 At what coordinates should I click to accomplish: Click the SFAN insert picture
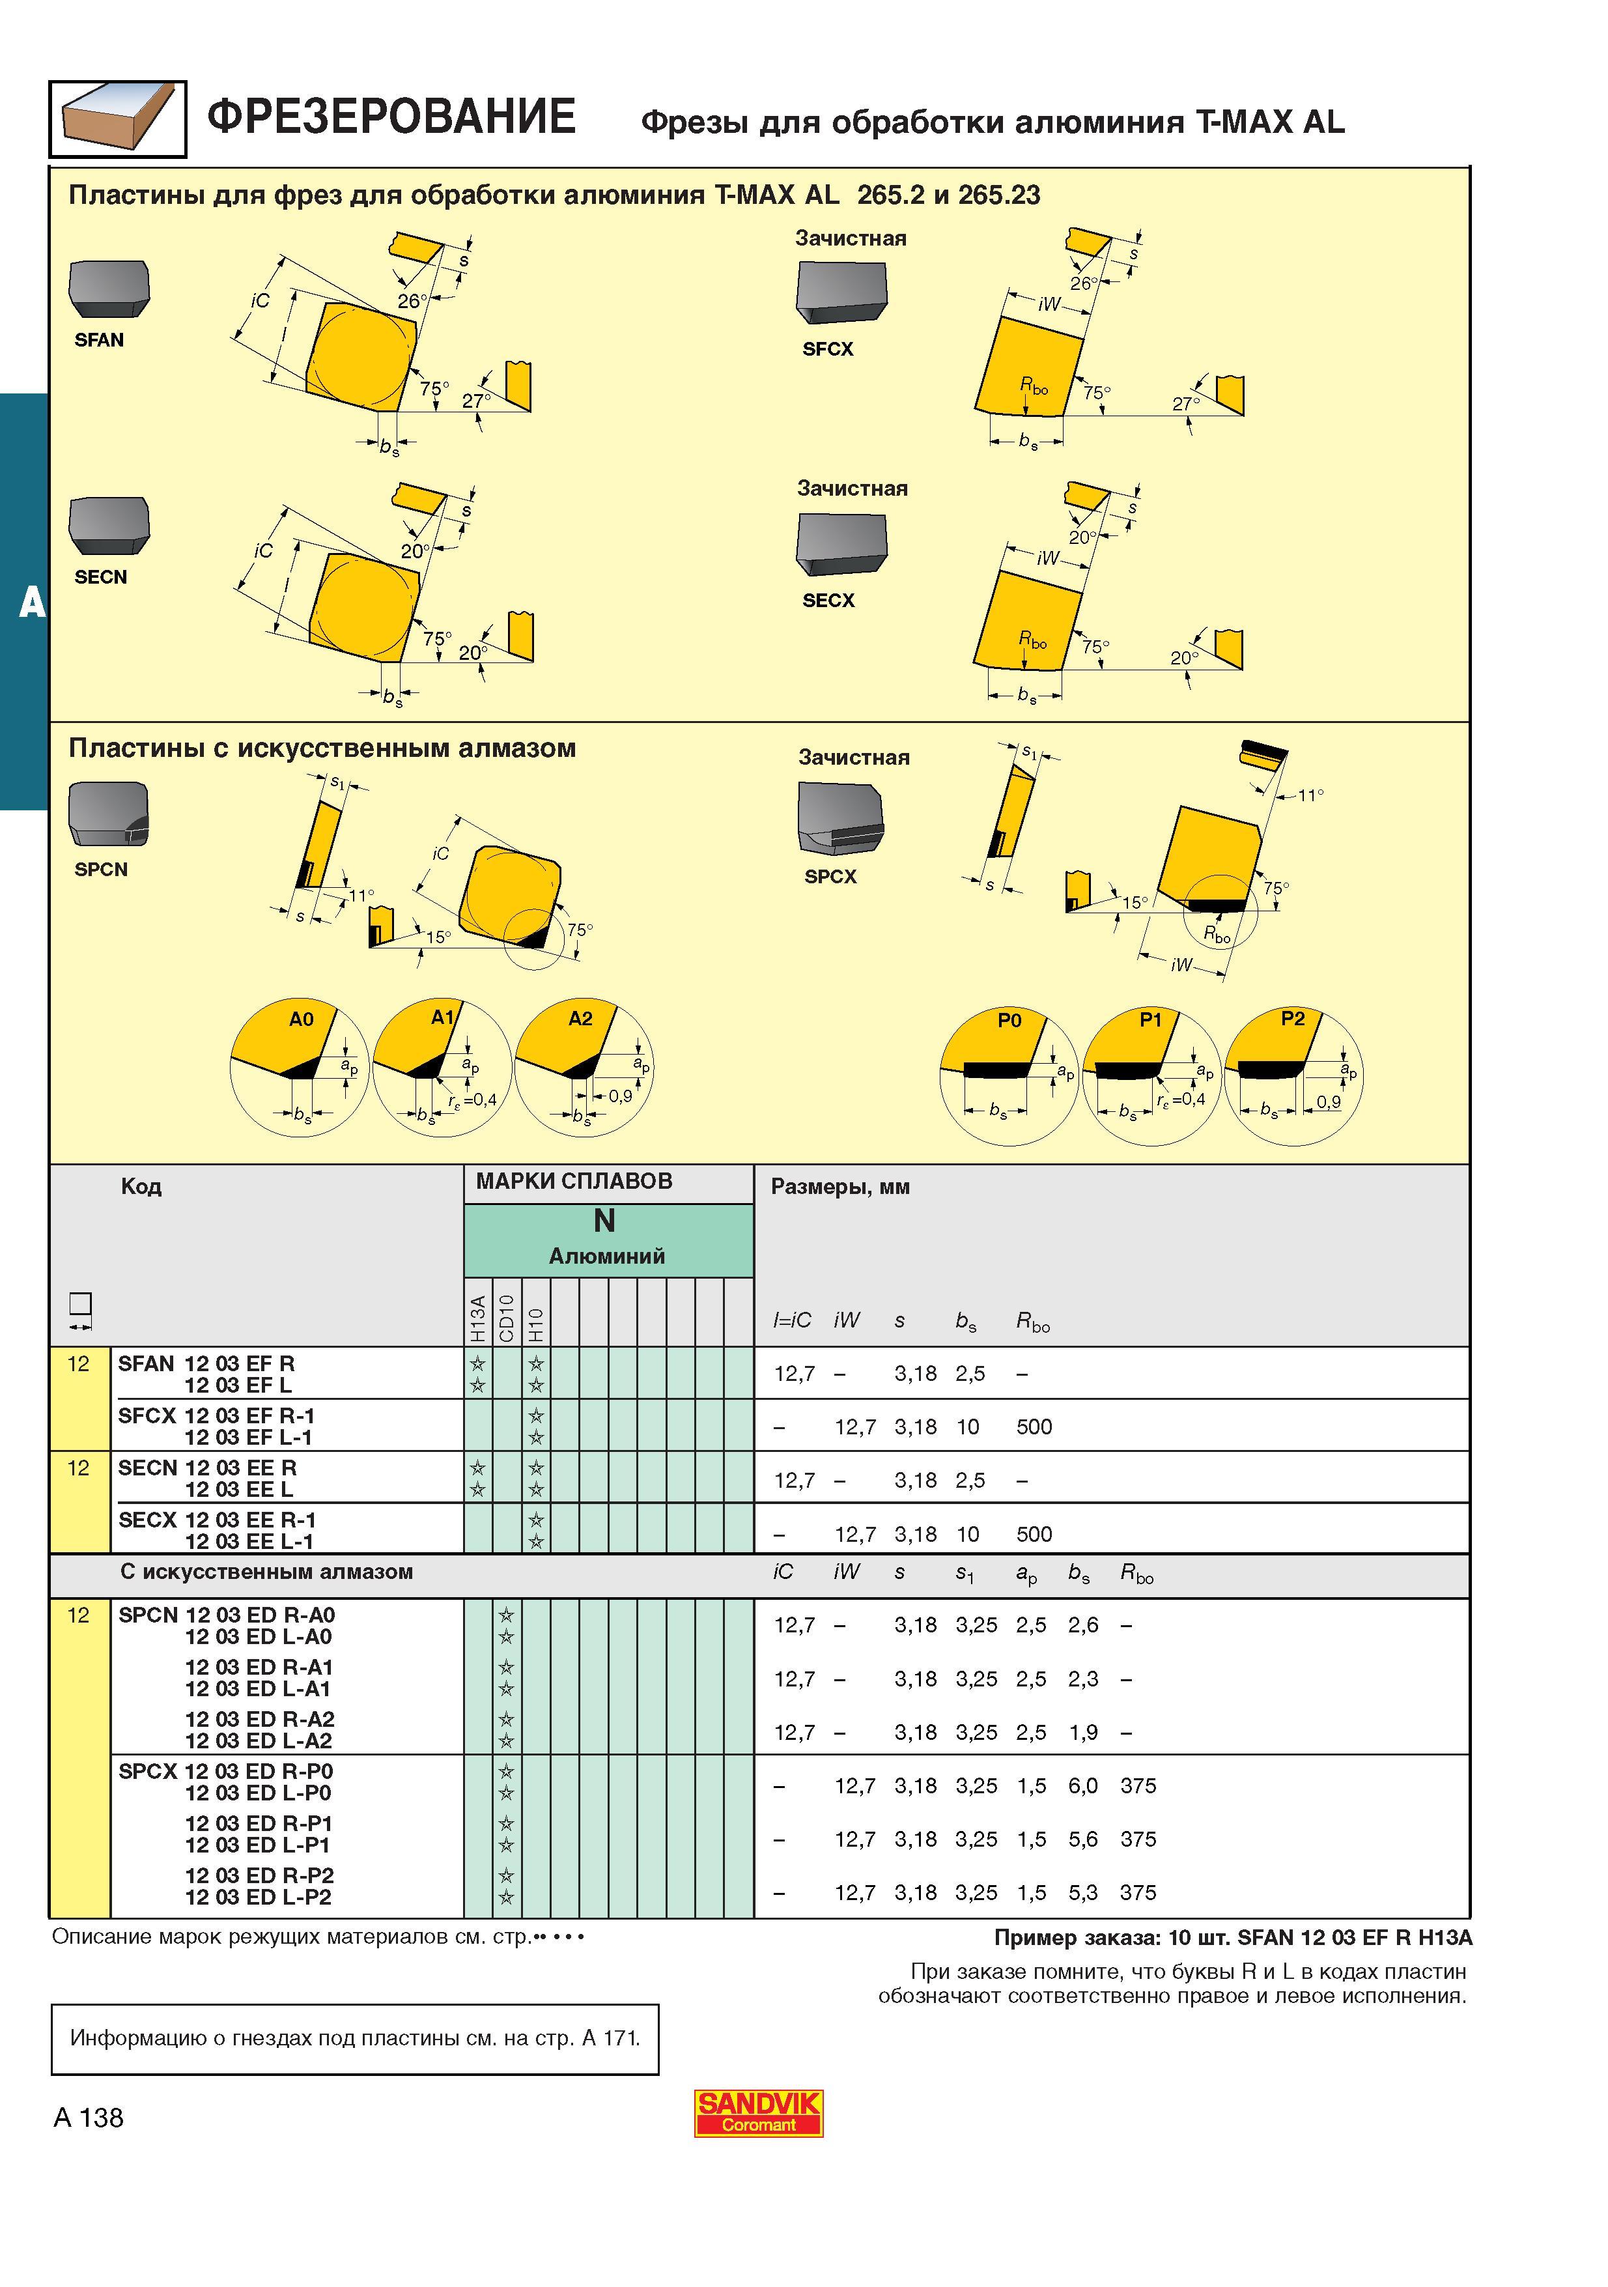tap(109, 290)
